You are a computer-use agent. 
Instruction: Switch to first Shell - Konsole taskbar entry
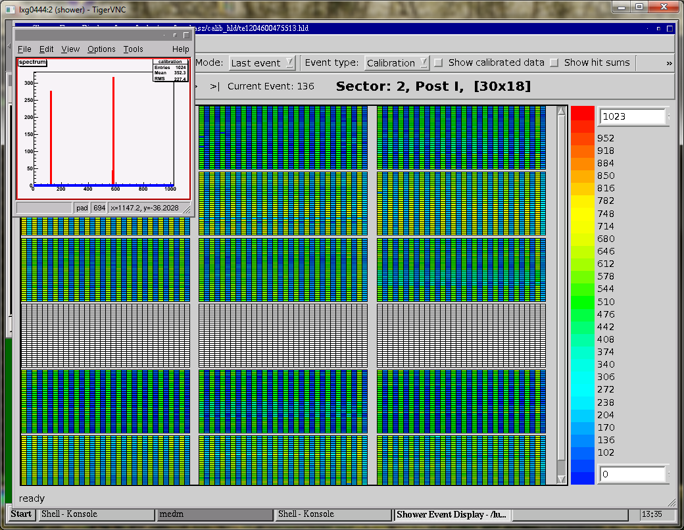click(x=97, y=514)
